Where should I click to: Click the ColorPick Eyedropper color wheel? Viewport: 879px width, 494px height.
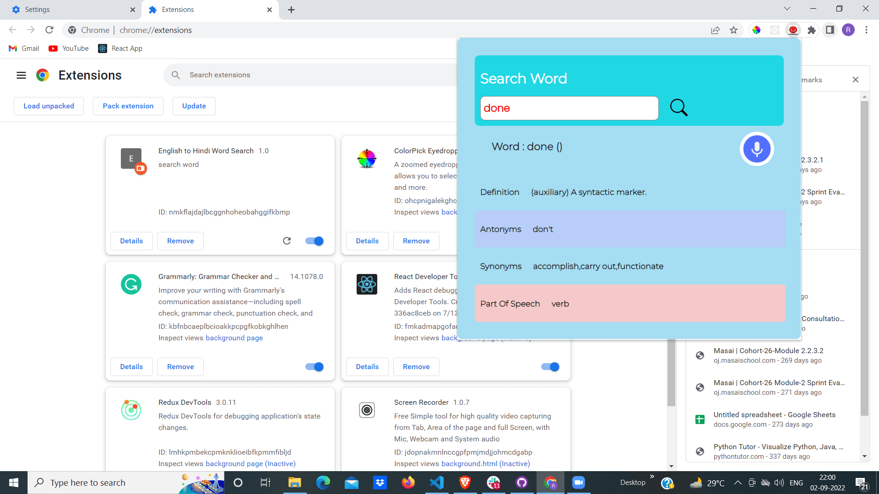pos(367,159)
